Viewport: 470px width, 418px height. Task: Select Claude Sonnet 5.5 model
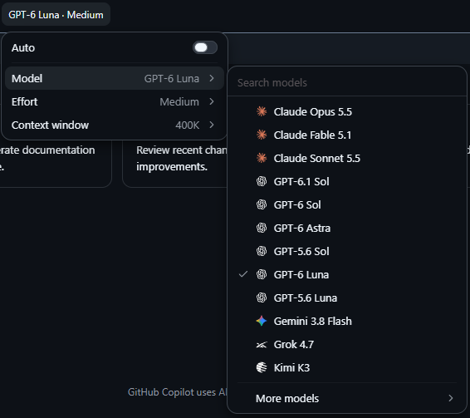click(x=347, y=158)
